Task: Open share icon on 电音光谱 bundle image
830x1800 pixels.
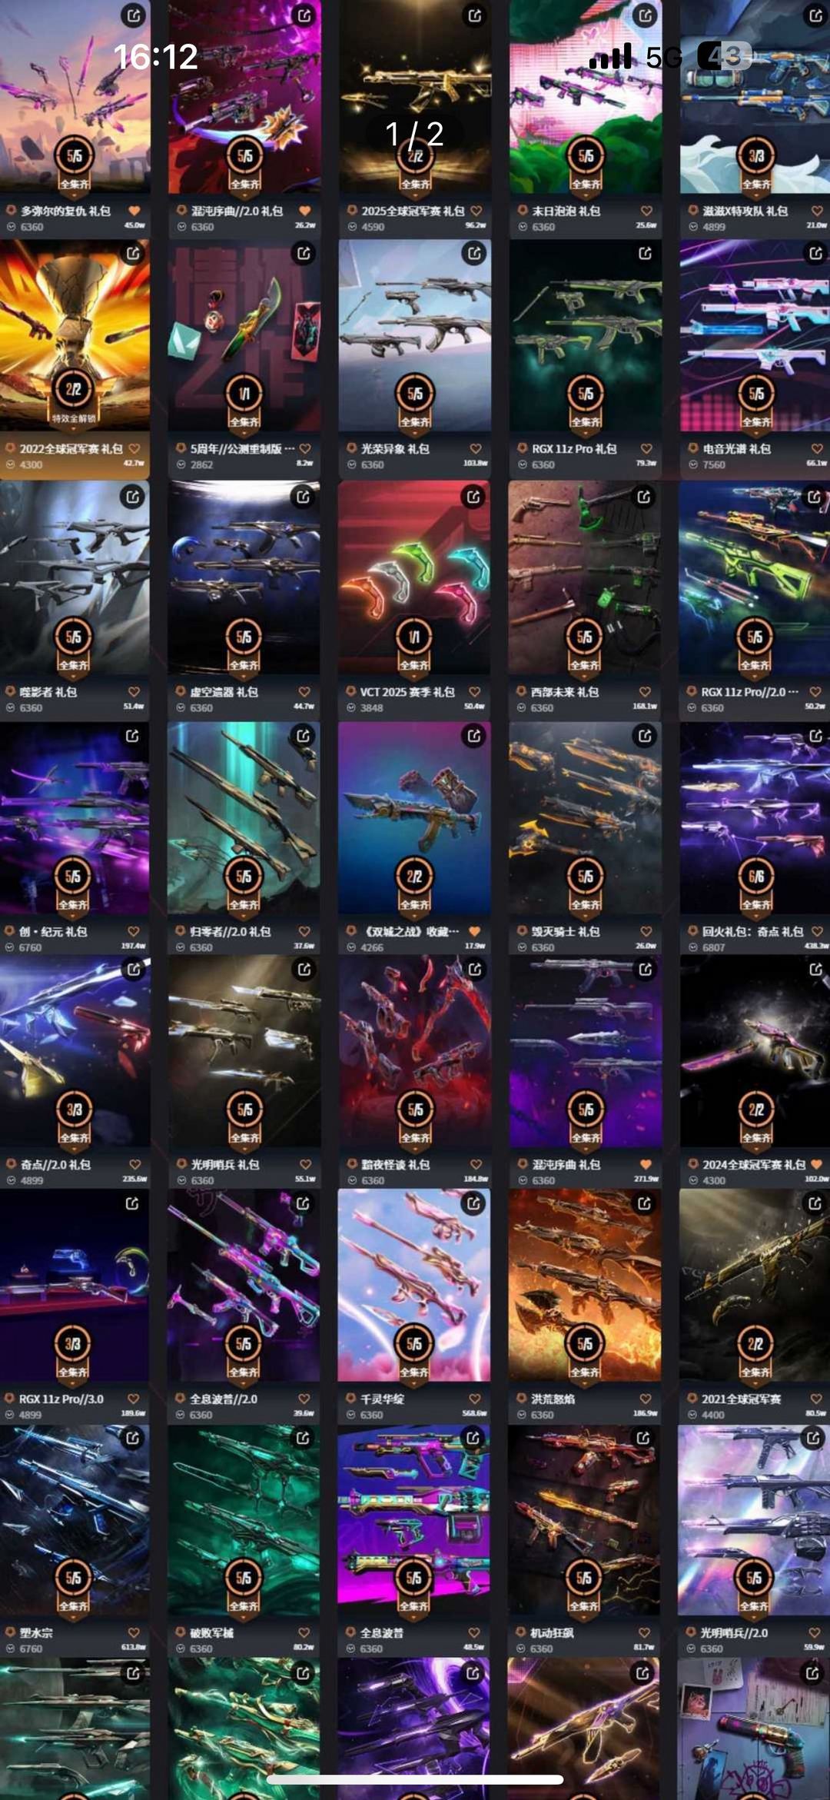Action: click(815, 252)
